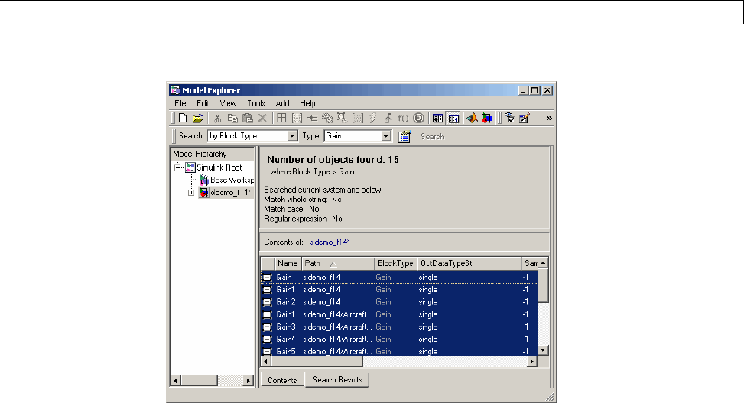
Task: Select Simulink Root in Model Hierarchy
Action: click(219, 167)
